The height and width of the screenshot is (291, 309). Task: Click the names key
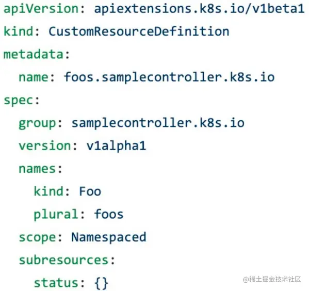tap(37, 169)
